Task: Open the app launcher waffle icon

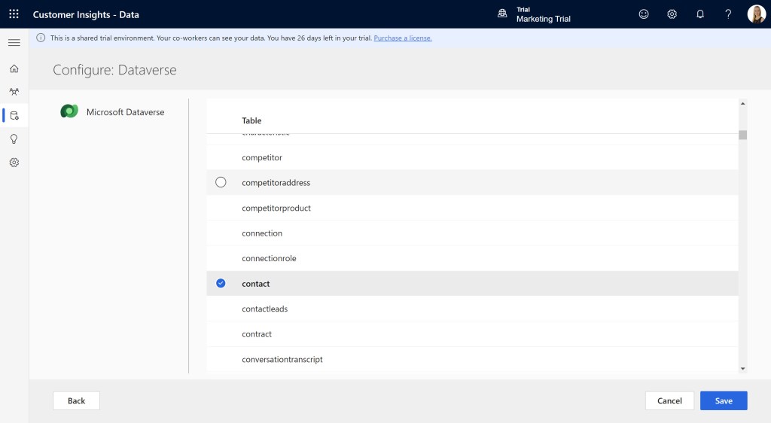Action: 14,14
